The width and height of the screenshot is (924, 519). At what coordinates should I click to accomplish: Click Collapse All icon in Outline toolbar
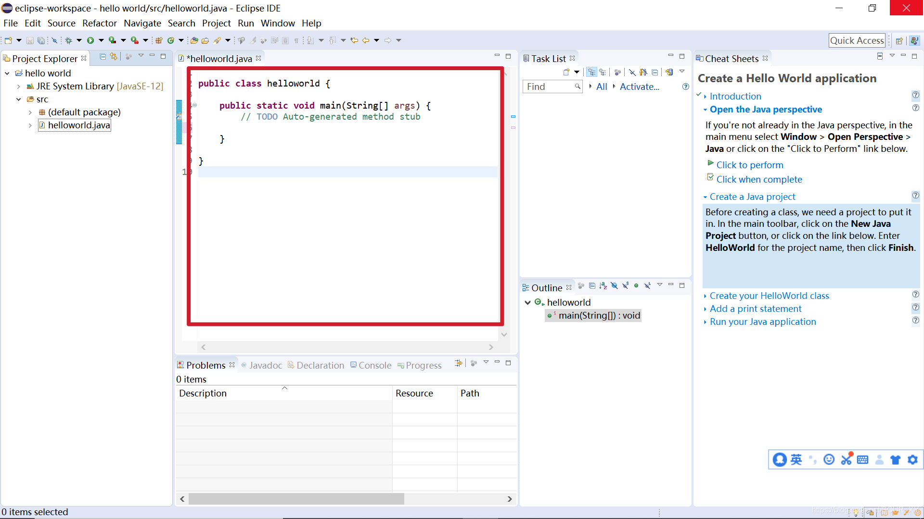[592, 286]
